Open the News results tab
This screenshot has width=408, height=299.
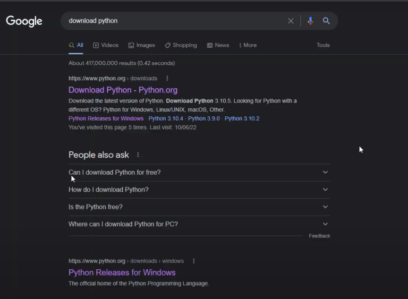click(x=218, y=46)
